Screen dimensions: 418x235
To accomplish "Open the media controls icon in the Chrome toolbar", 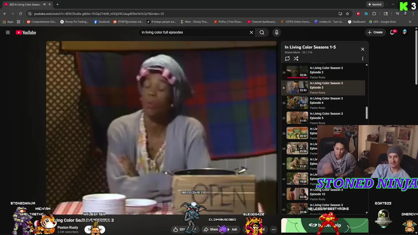I will (397, 14).
